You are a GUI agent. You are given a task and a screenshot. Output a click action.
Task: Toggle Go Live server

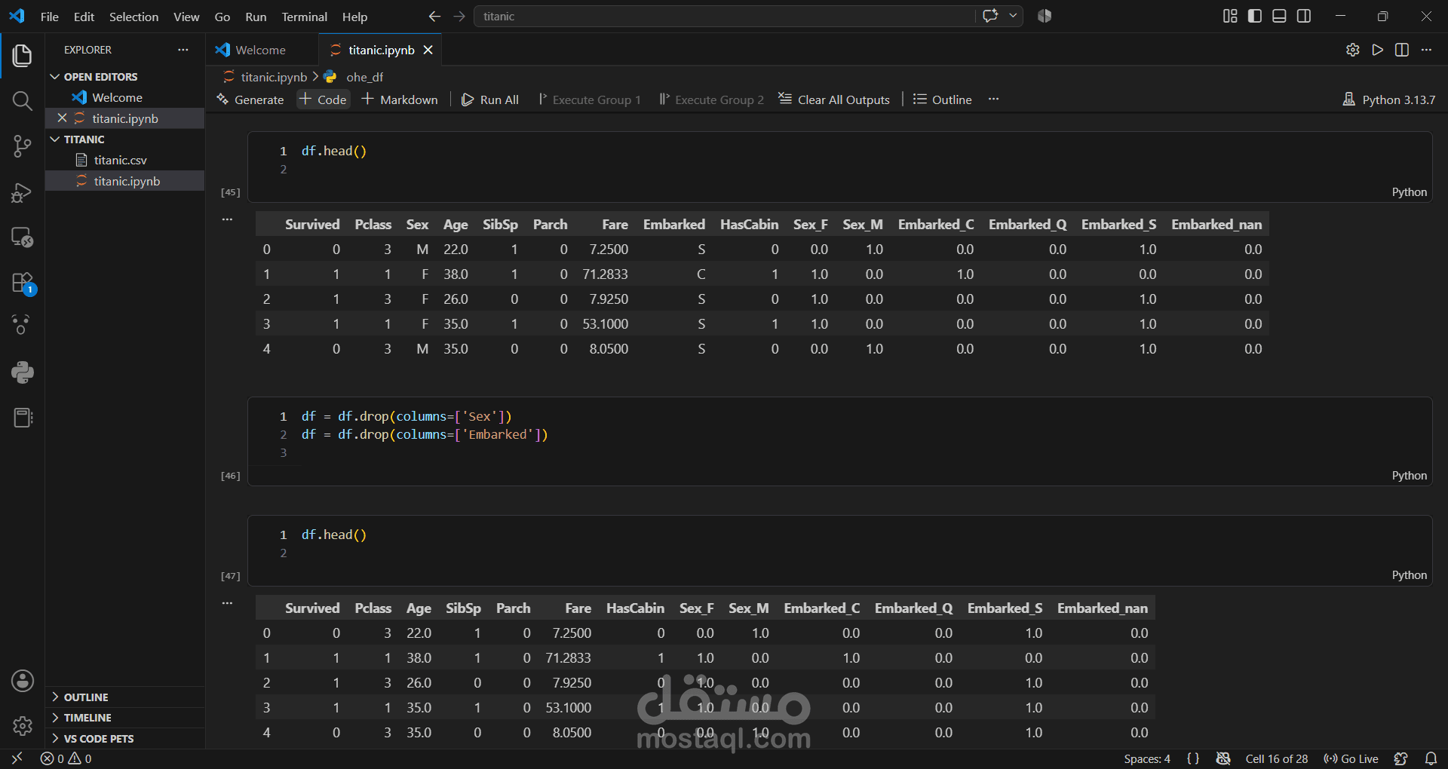[1351, 758]
